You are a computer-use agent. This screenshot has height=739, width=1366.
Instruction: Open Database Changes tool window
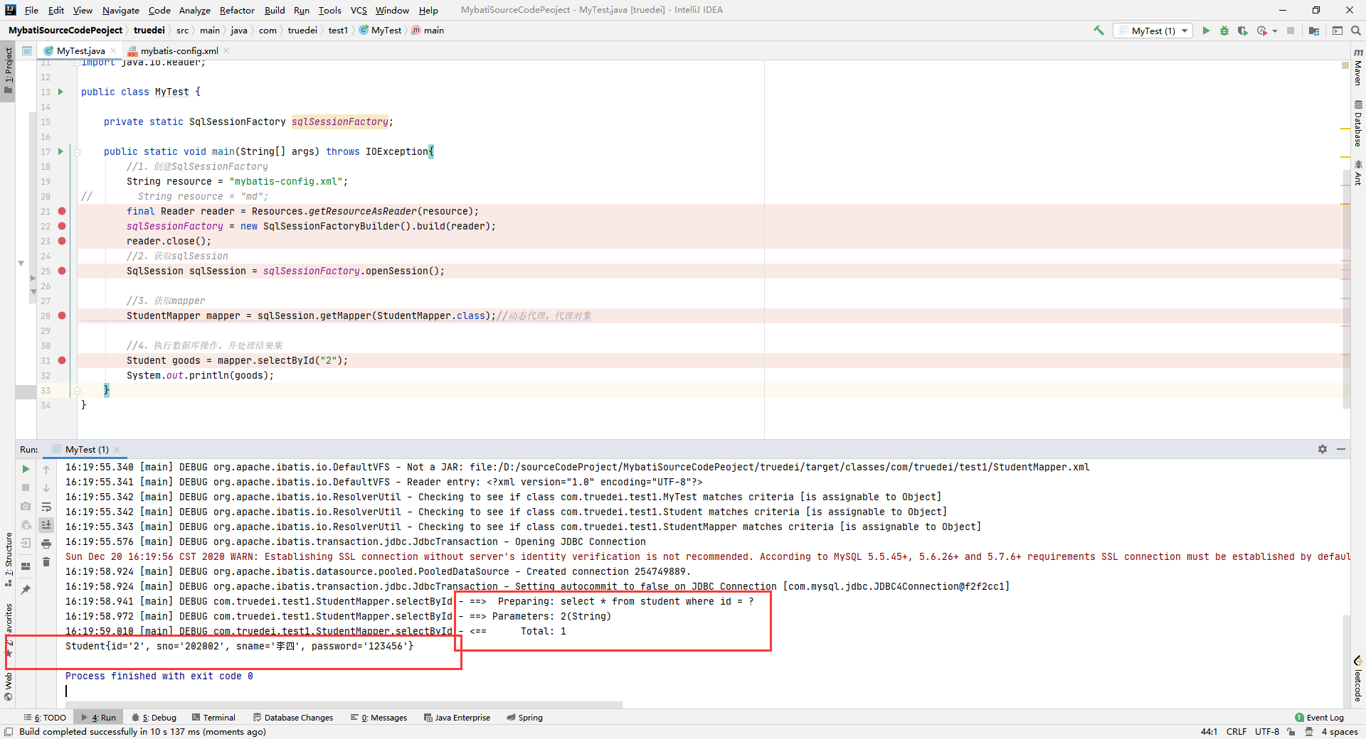click(292, 718)
